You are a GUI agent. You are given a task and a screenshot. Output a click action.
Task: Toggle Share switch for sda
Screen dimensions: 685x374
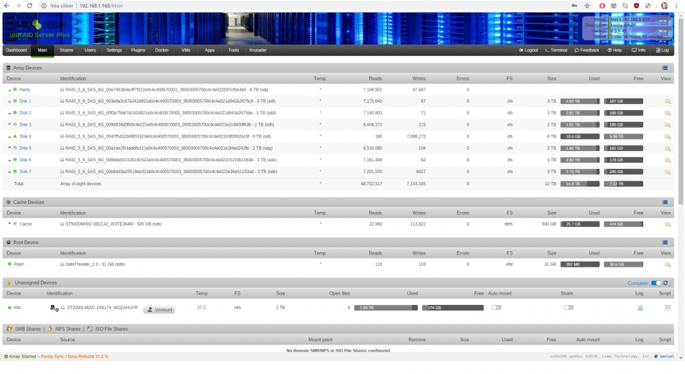[569, 307]
